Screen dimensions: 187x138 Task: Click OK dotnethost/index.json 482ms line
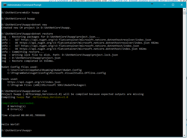click(x=74, y=49)
